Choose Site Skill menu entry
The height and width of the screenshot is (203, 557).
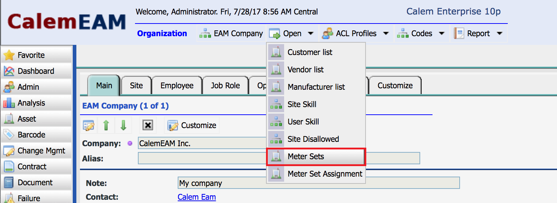click(316, 105)
